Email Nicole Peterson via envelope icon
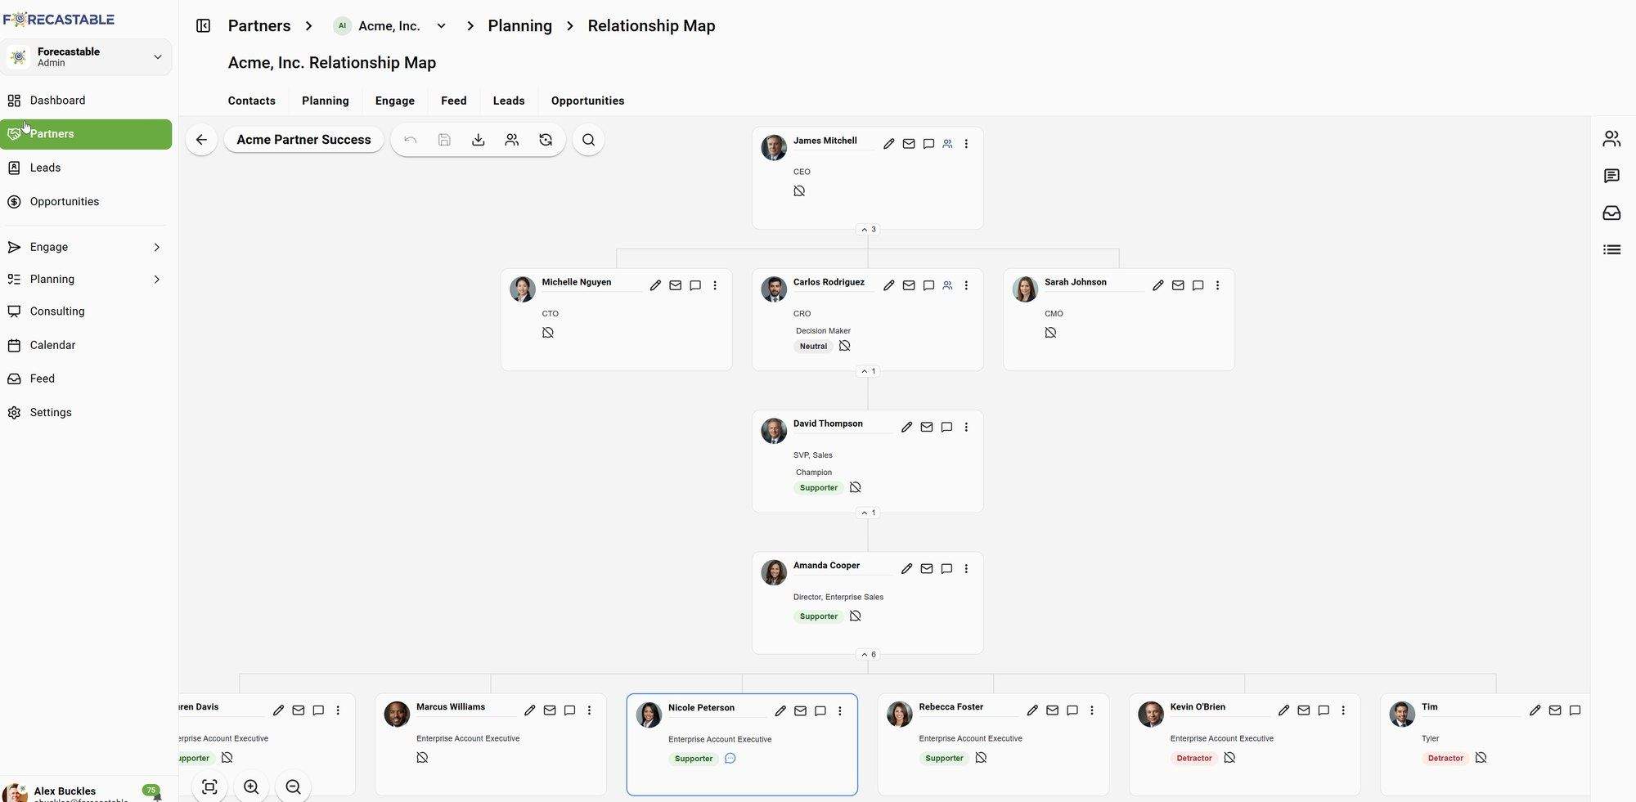The width and height of the screenshot is (1636, 802). [801, 711]
